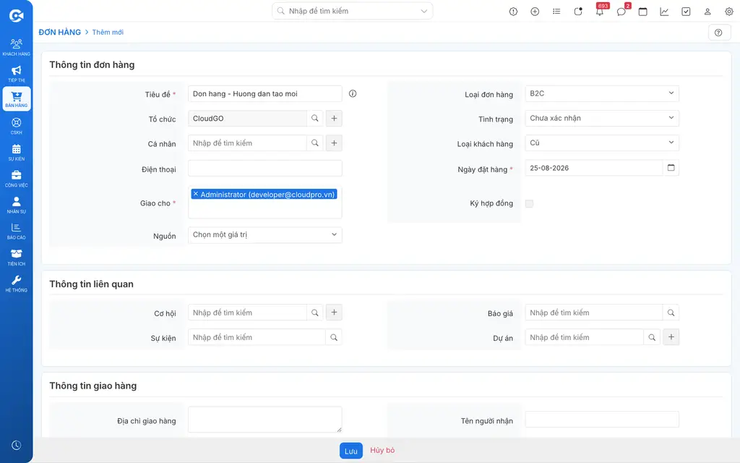
Task: Open chat messages with 2 badge
Action: point(621,11)
